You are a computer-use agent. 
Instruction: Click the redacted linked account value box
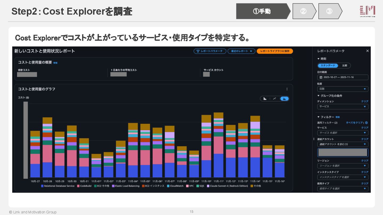(x=343, y=152)
